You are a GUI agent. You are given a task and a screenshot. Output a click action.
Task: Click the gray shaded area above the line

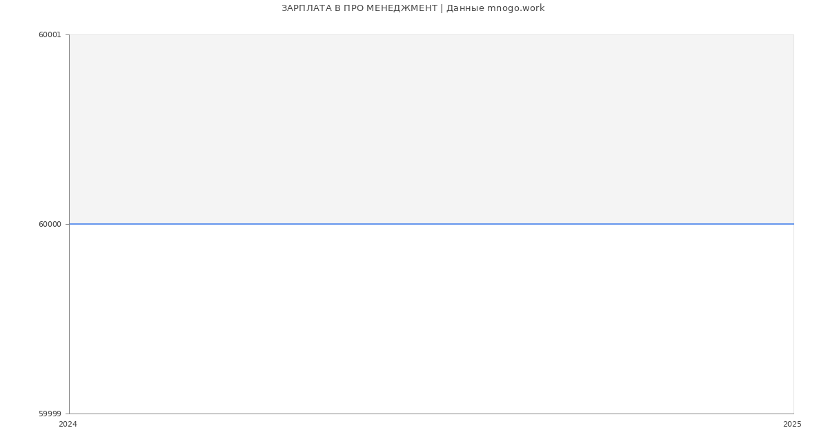point(431,129)
